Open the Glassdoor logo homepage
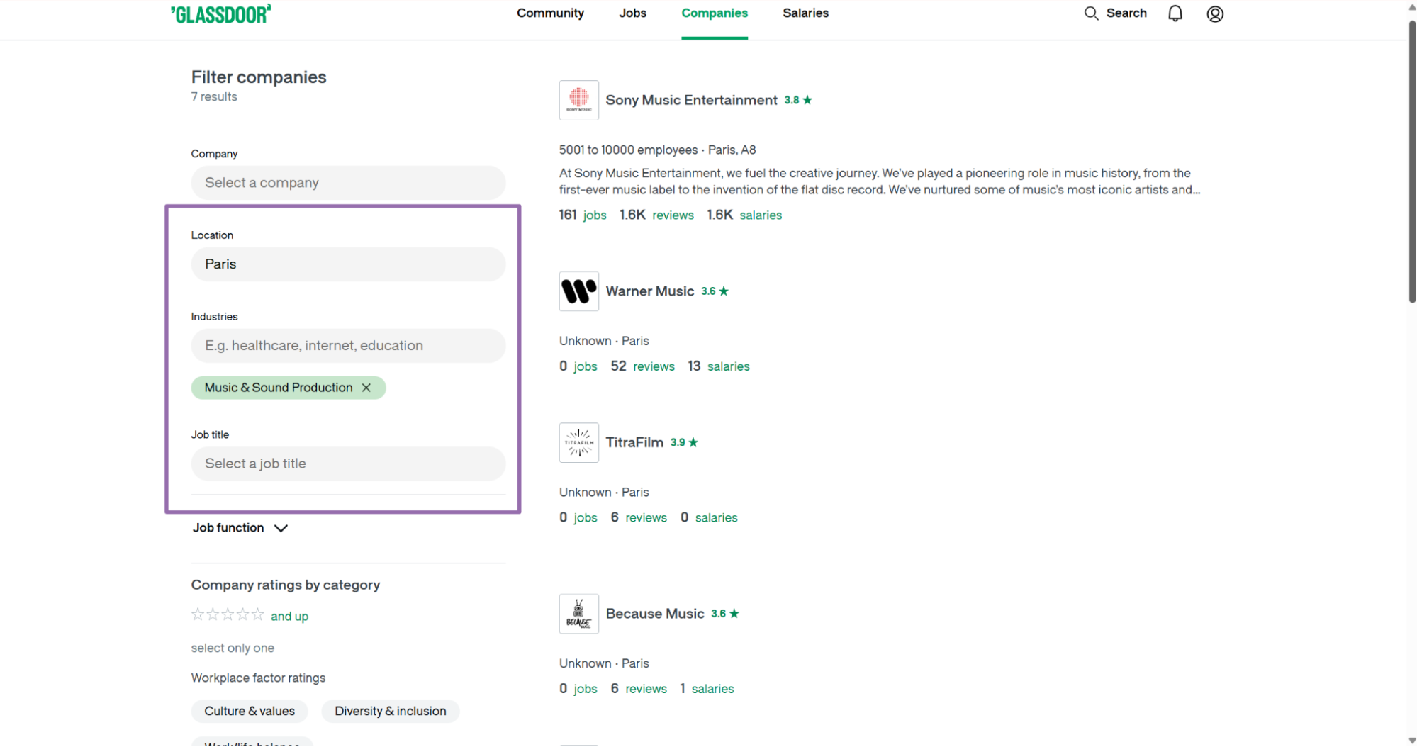Viewport: 1417px width, 747px height. coord(220,14)
